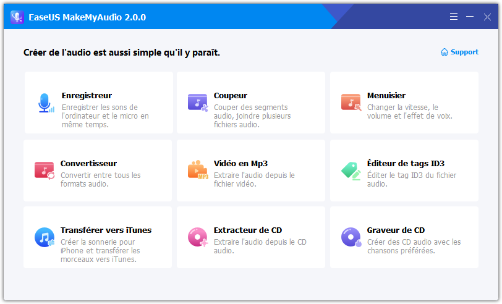Click 'Changer la vitesse, le volume' description
This screenshot has width=502, height=304.
(x=410, y=111)
